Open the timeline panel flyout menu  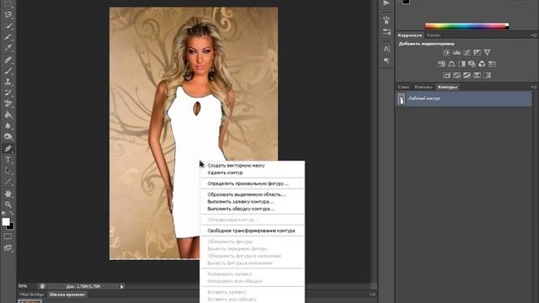pos(372,295)
